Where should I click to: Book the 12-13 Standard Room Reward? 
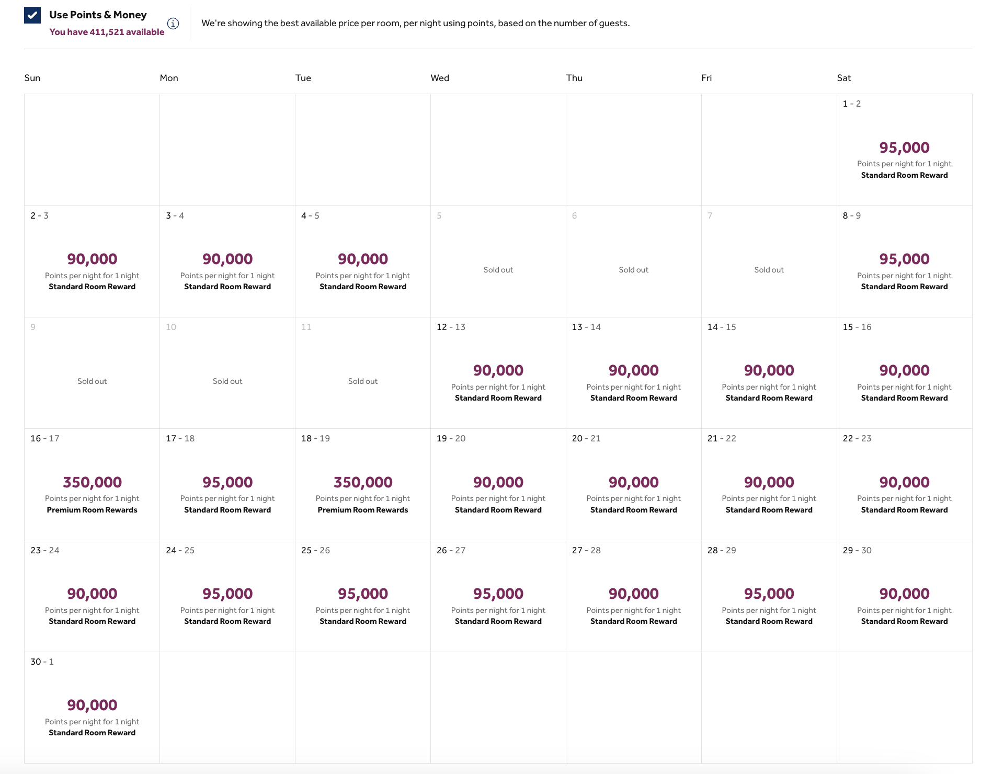[x=498, y=372]
